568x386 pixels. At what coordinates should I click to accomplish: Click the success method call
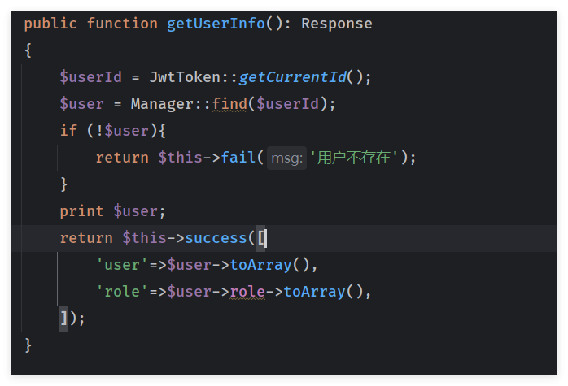216,238
